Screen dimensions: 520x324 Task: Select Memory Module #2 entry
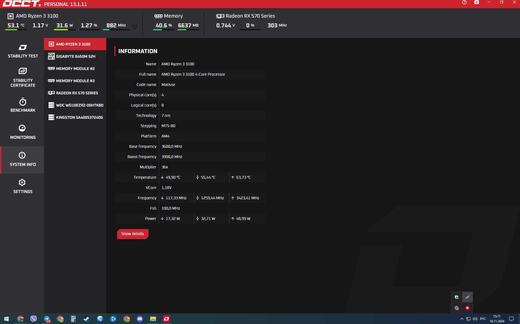(75, 69)
